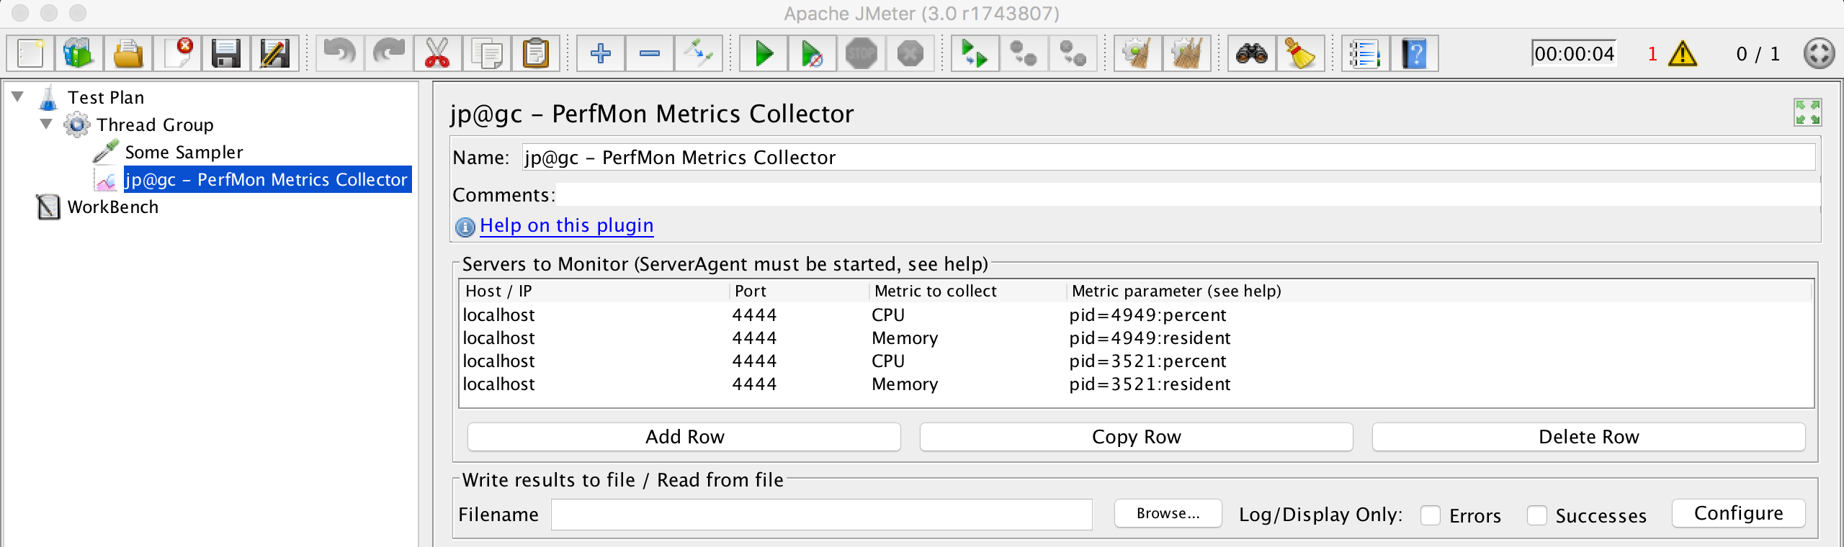Image resolution: width=1844 pixels, height=547 pixels.
Task: Start the test with green play button
Action: 764,53
